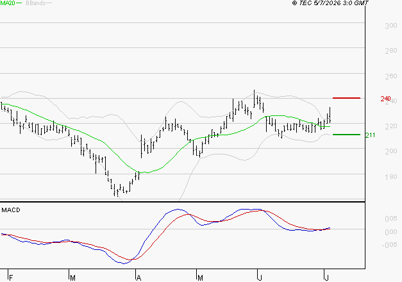Click the 200 price axis label
The width and height of the screenshot is (402, 282).
click(391, 151)
